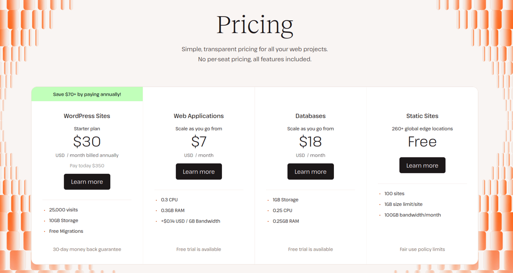
Task: Click Learn more under Web Applications
Action: point(199,171)
